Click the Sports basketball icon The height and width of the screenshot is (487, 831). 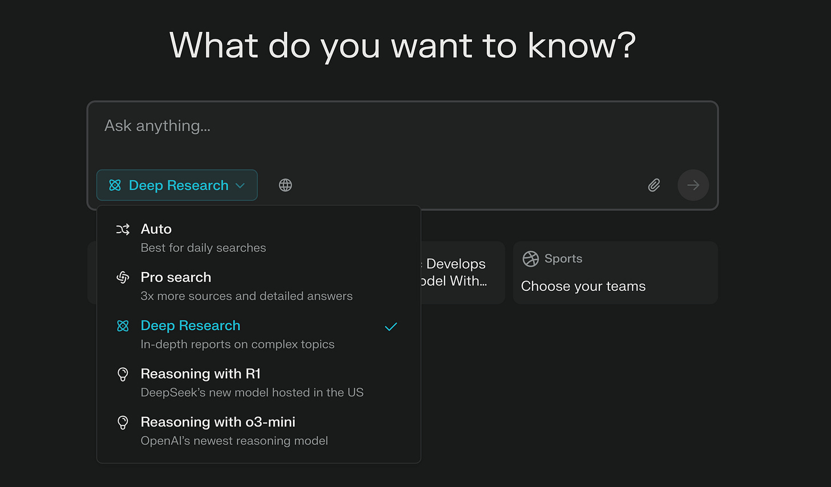(x=531, y=259)
